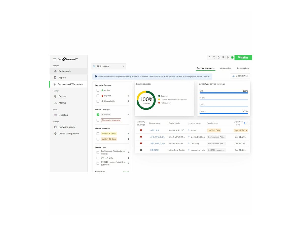Screen dimensions: 302x227
Task: Click the info icon beside Expiration date header
Action: coord(244,123)
